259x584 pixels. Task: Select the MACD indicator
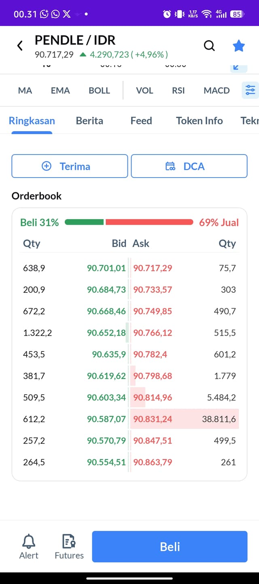coord(217,91)
